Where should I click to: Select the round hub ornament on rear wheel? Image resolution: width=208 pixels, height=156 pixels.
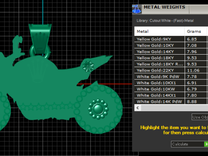(98, 109)
